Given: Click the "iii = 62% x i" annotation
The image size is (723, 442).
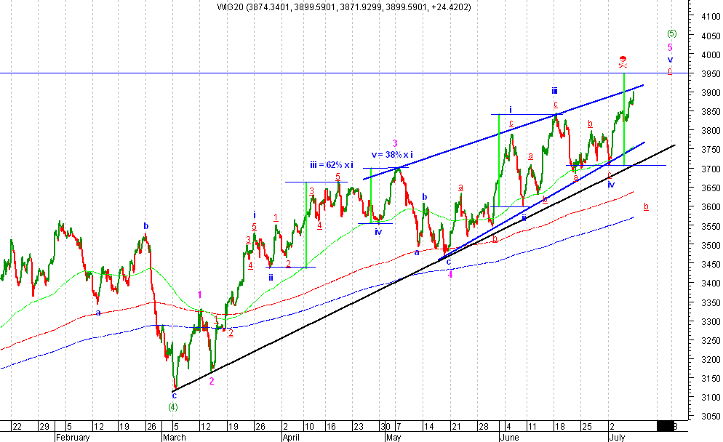Looking at the screenshot, I should coord(332,164).
